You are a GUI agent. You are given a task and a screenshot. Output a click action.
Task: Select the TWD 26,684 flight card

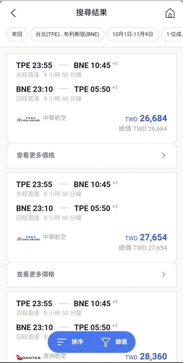pos(91,99)
